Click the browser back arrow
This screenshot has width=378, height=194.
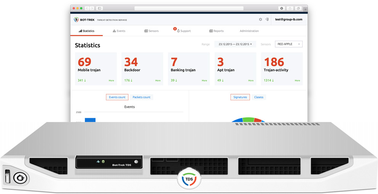(87, 8)
